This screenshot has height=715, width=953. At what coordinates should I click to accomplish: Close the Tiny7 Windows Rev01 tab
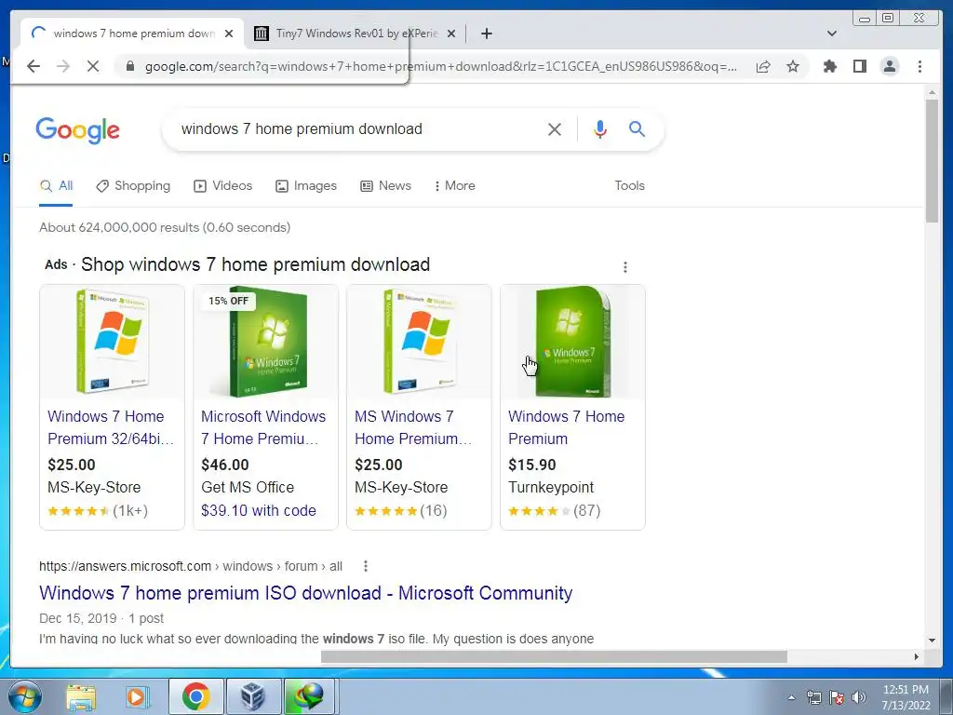click(x=451, y=34)
